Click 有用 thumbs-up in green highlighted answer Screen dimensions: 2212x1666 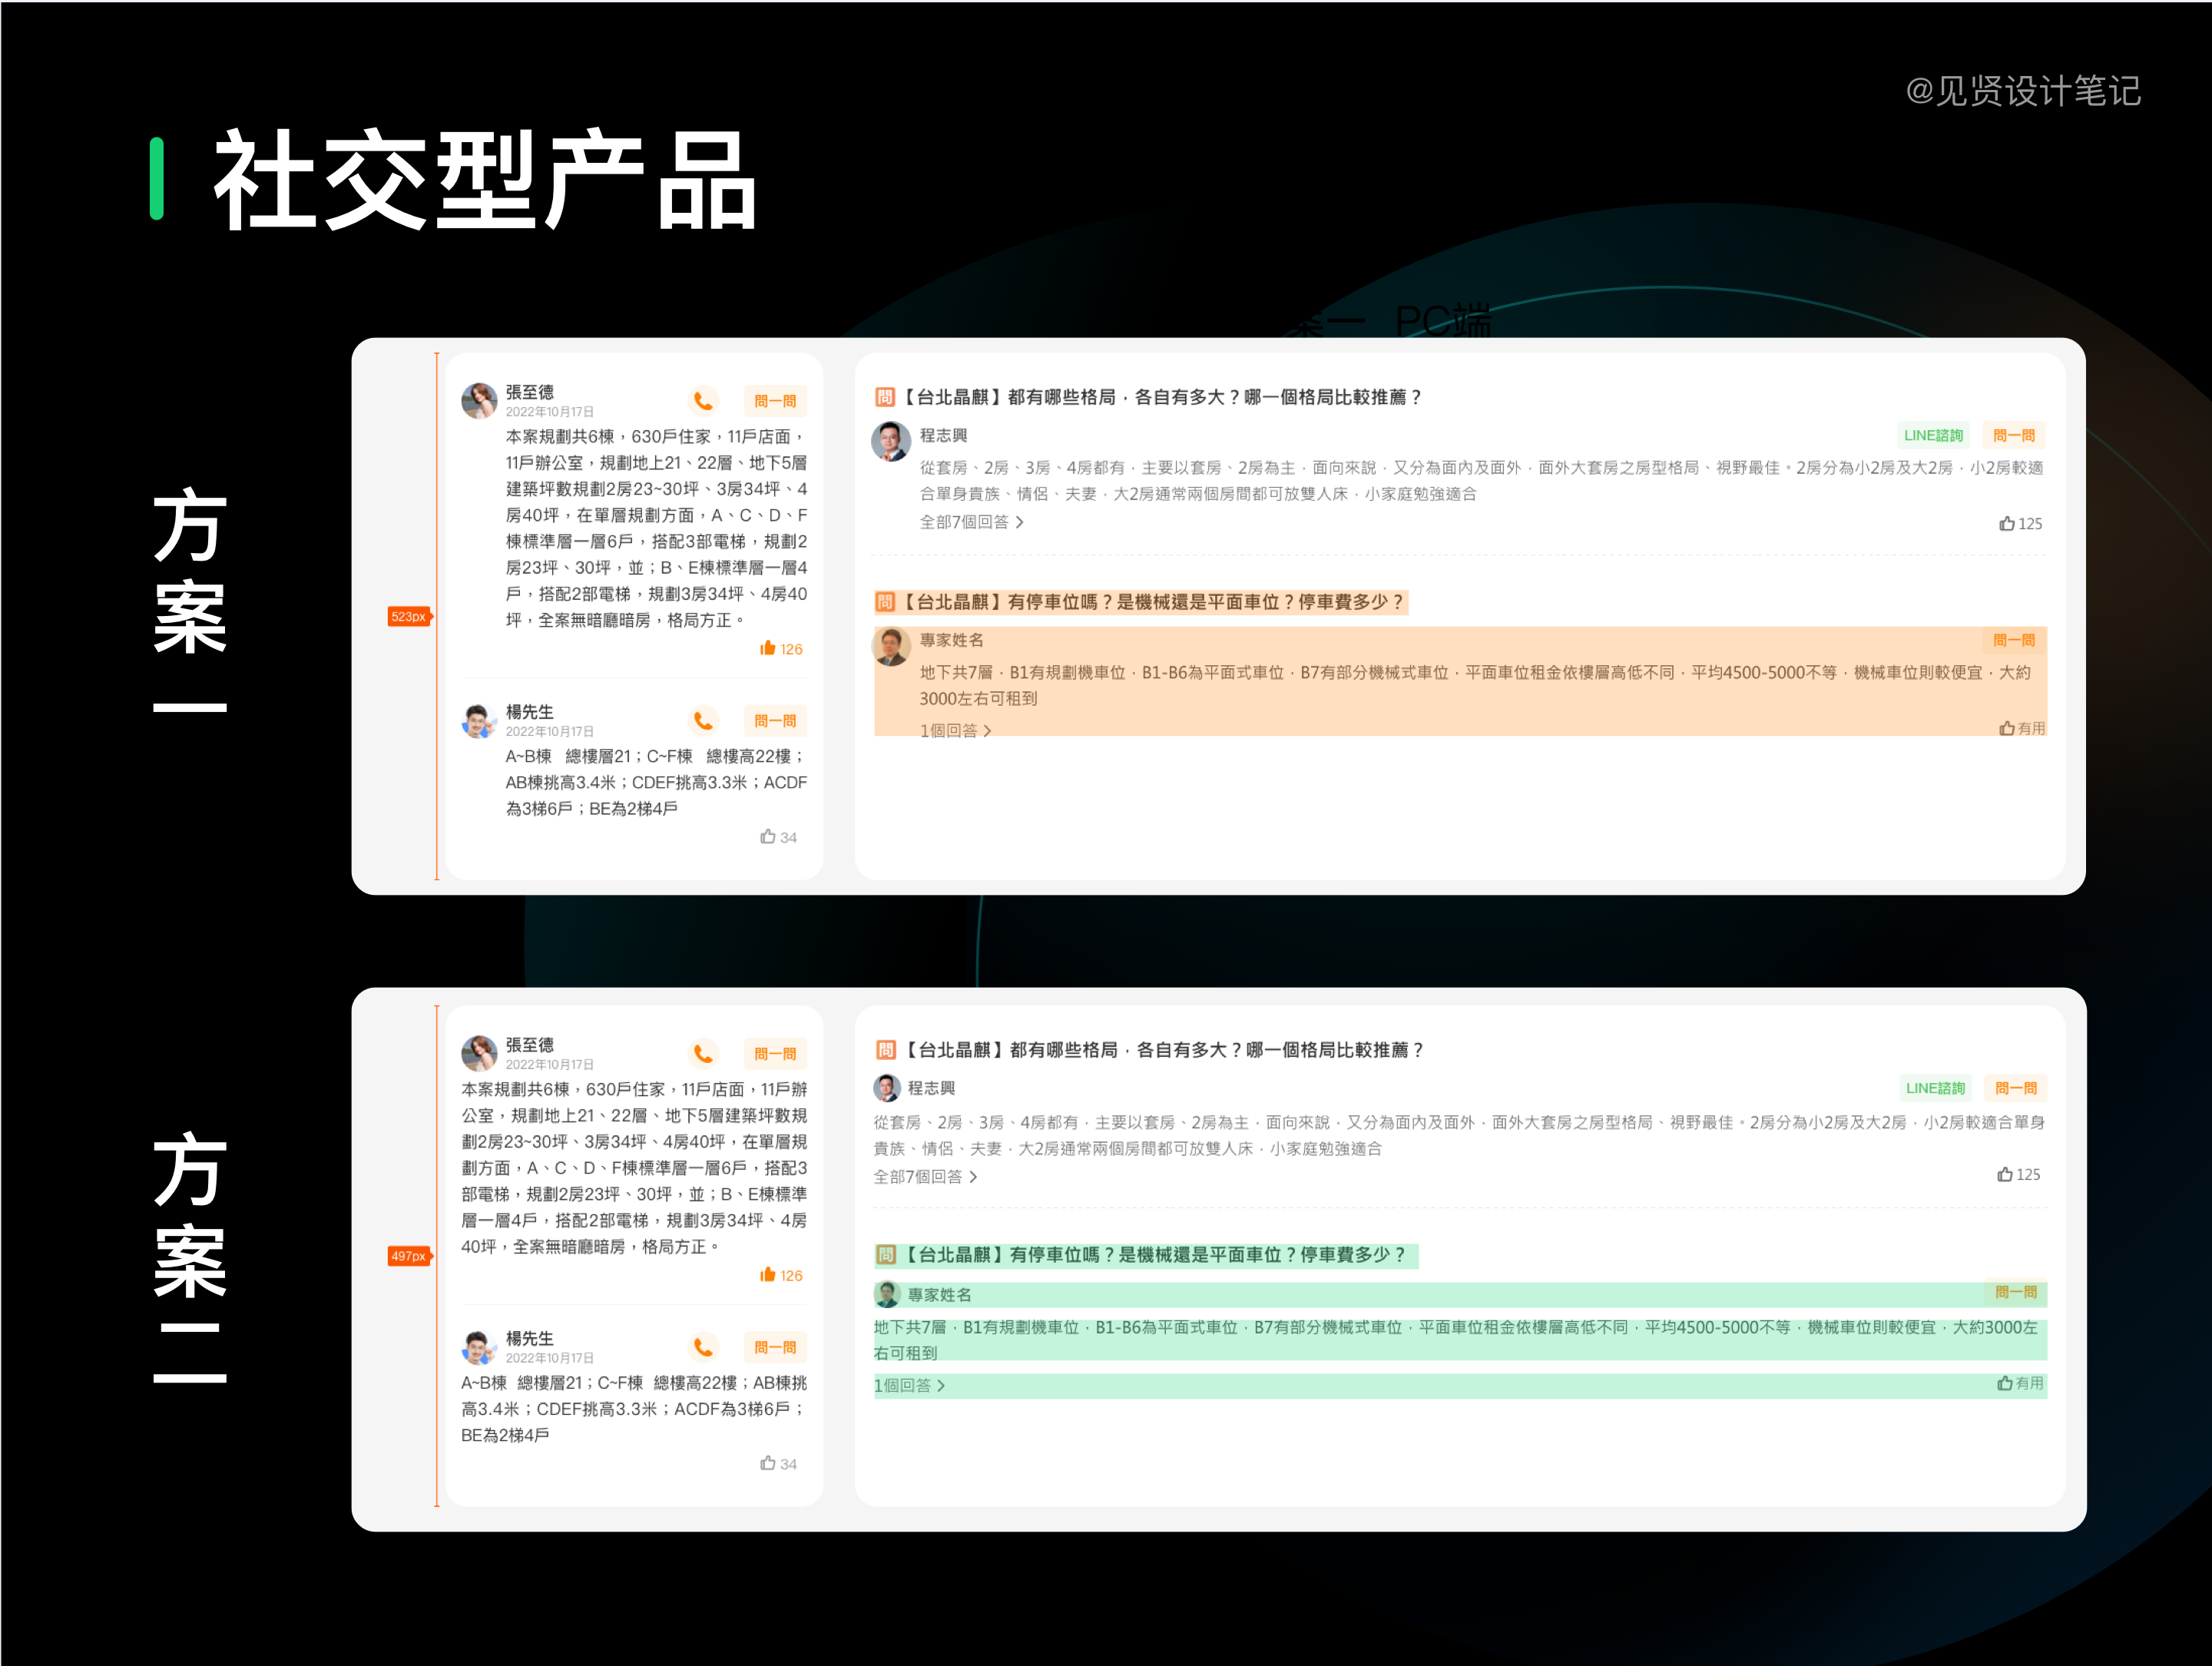point(2005,1384)
